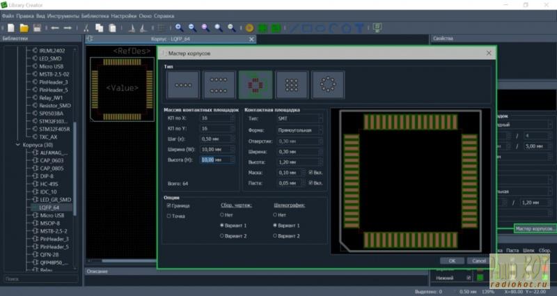Select Вариант 2 under Шелкография

275,236
